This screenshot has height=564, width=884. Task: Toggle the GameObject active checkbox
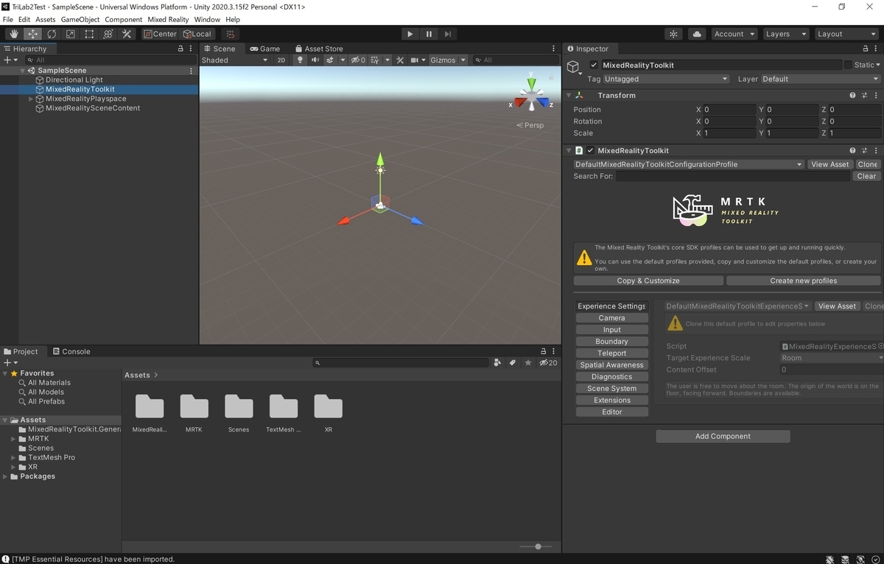click(x=594, y=65)
